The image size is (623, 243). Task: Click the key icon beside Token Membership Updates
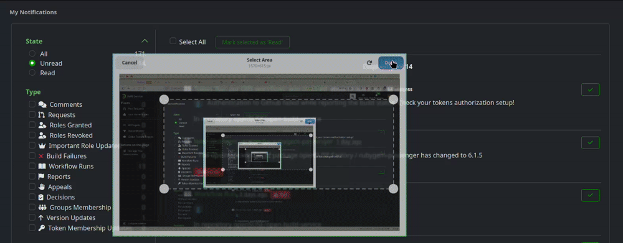click(x=42, y=228)
